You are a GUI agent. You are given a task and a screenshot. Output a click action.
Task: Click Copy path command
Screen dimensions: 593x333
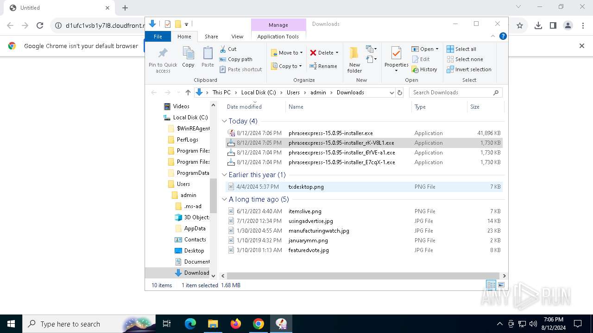click(x=236, y=59)
